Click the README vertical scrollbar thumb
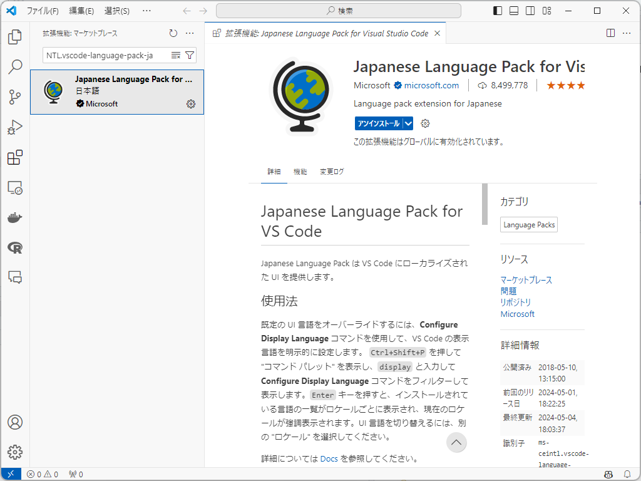The height and width of the screenshot is (481, 641). pyautogui.click(x=485, y=204)
